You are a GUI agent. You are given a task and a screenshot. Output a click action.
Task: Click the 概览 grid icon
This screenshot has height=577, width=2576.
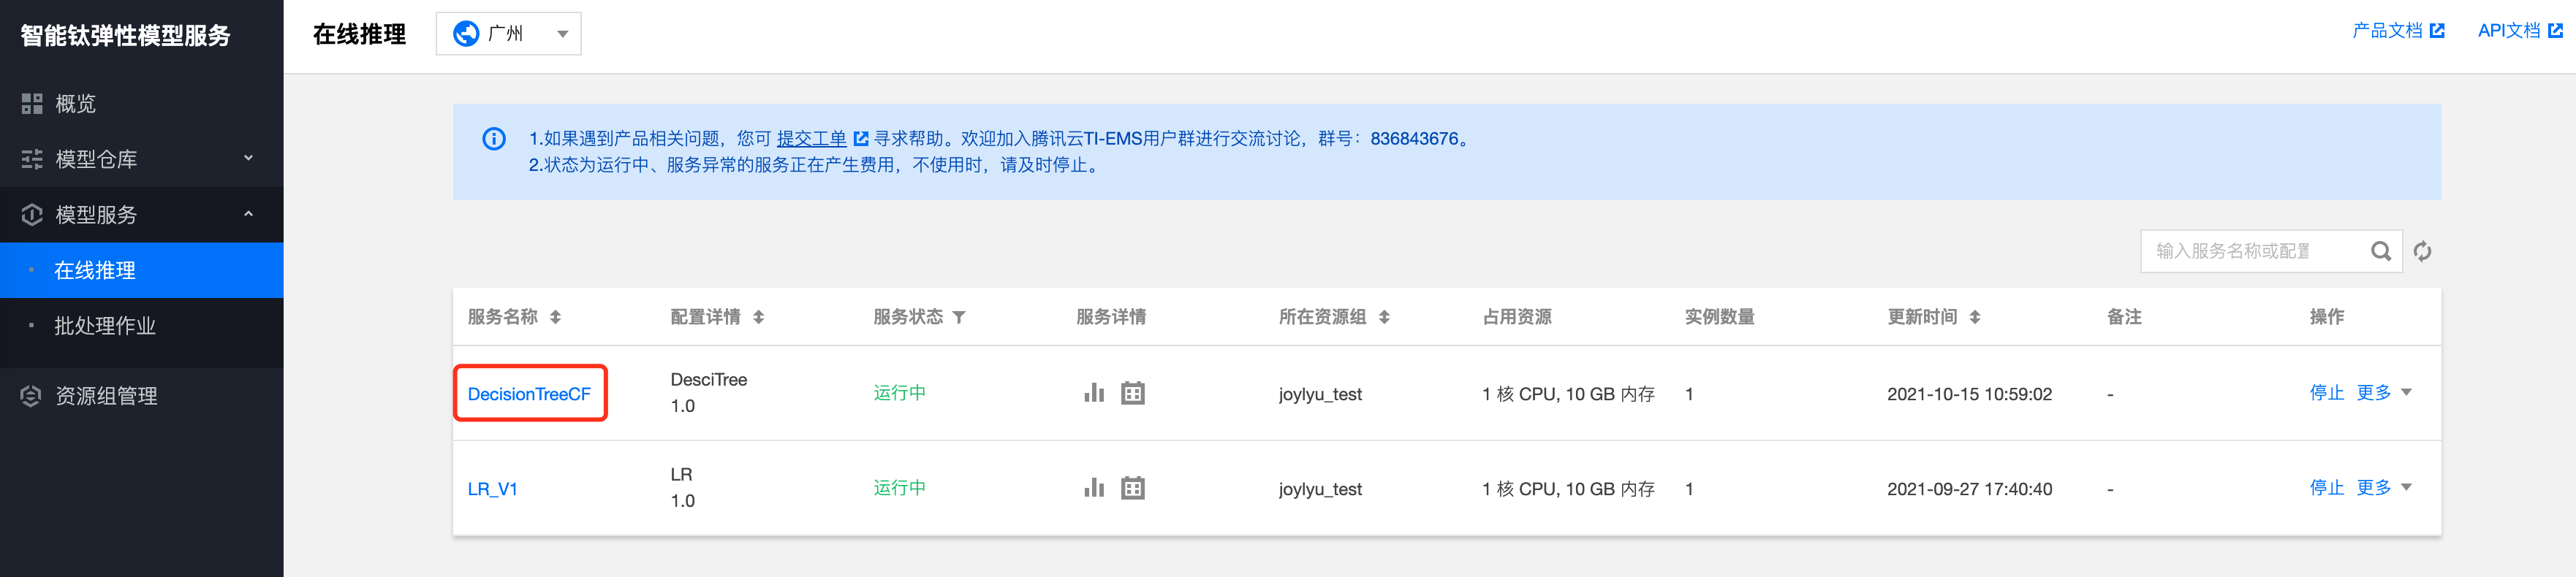(32, 104)
